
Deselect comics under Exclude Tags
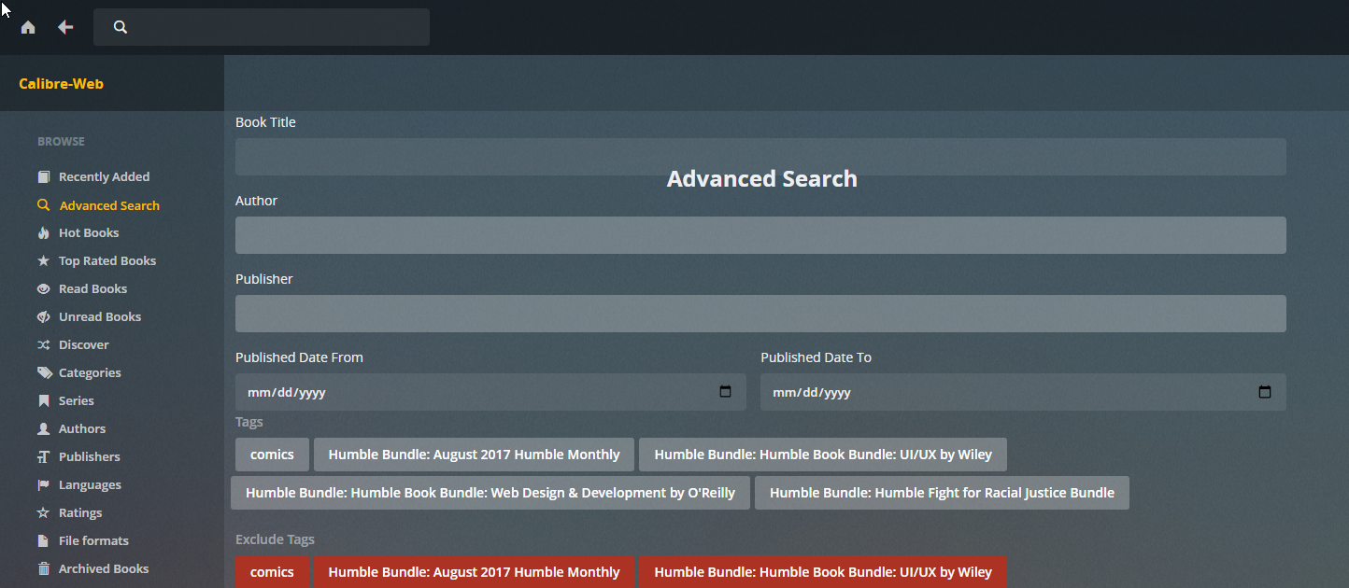click(x=272, y=571)
